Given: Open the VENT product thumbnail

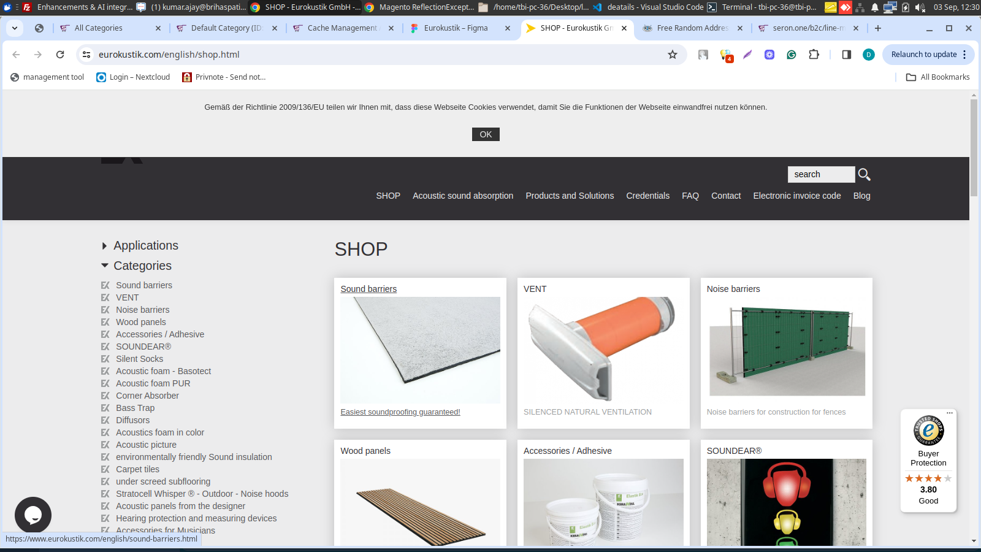Looking at the screenshot, I should [x=603, y=348].
